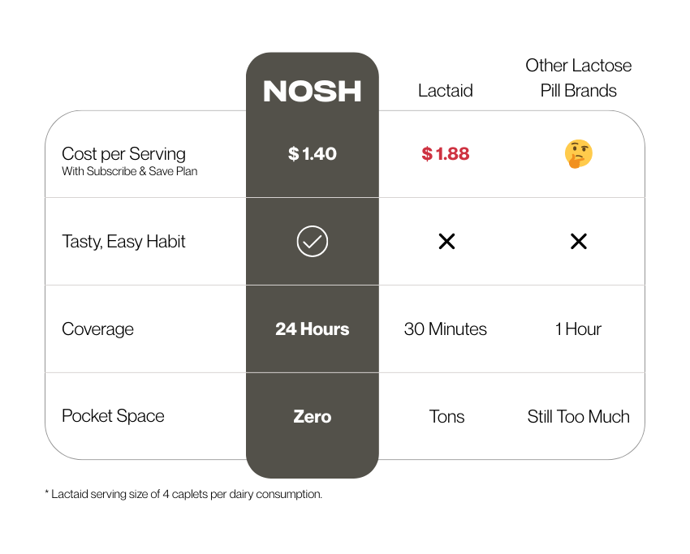Click the checkmark circle in NOSH column
Image resolution: width=690 pixels, height=554 pixels.
(313, 242)
